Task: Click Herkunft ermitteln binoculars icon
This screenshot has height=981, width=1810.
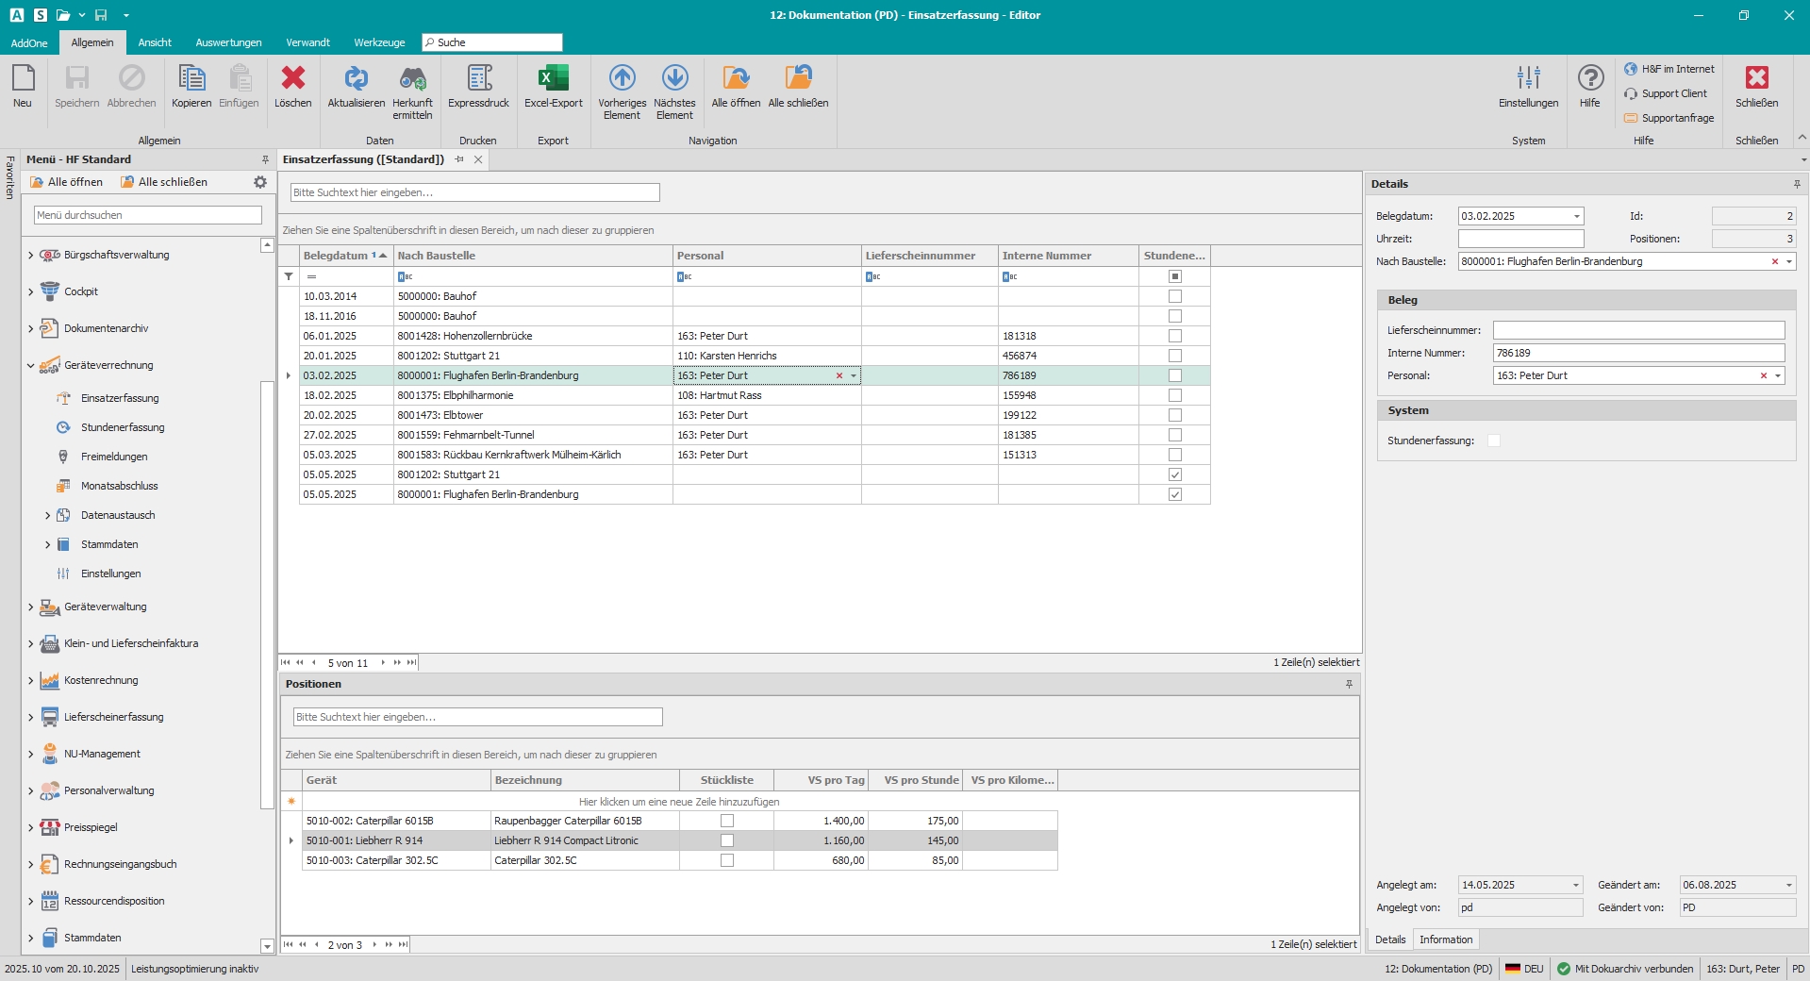Action: tap(412, 79)
